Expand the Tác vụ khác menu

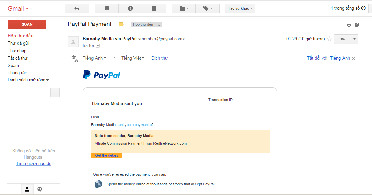click(x=240, y=8)
